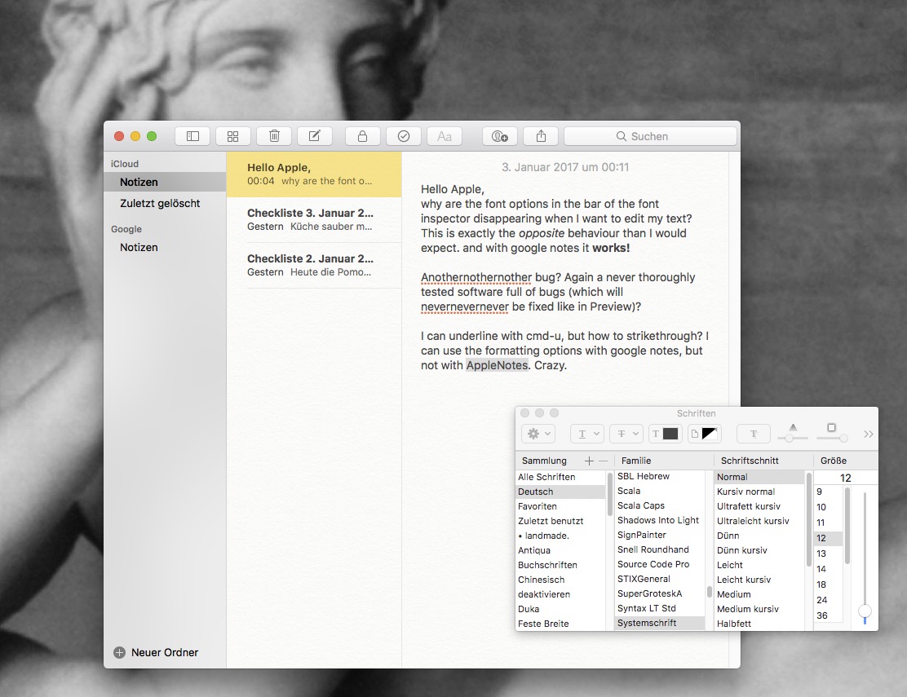Choose Syntax LT Std font family
Screen dimensions: 907x697
click(x=659, y=608)
